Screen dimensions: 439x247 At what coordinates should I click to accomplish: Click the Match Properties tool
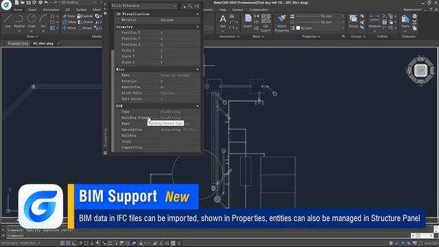(x=282, y=23)
